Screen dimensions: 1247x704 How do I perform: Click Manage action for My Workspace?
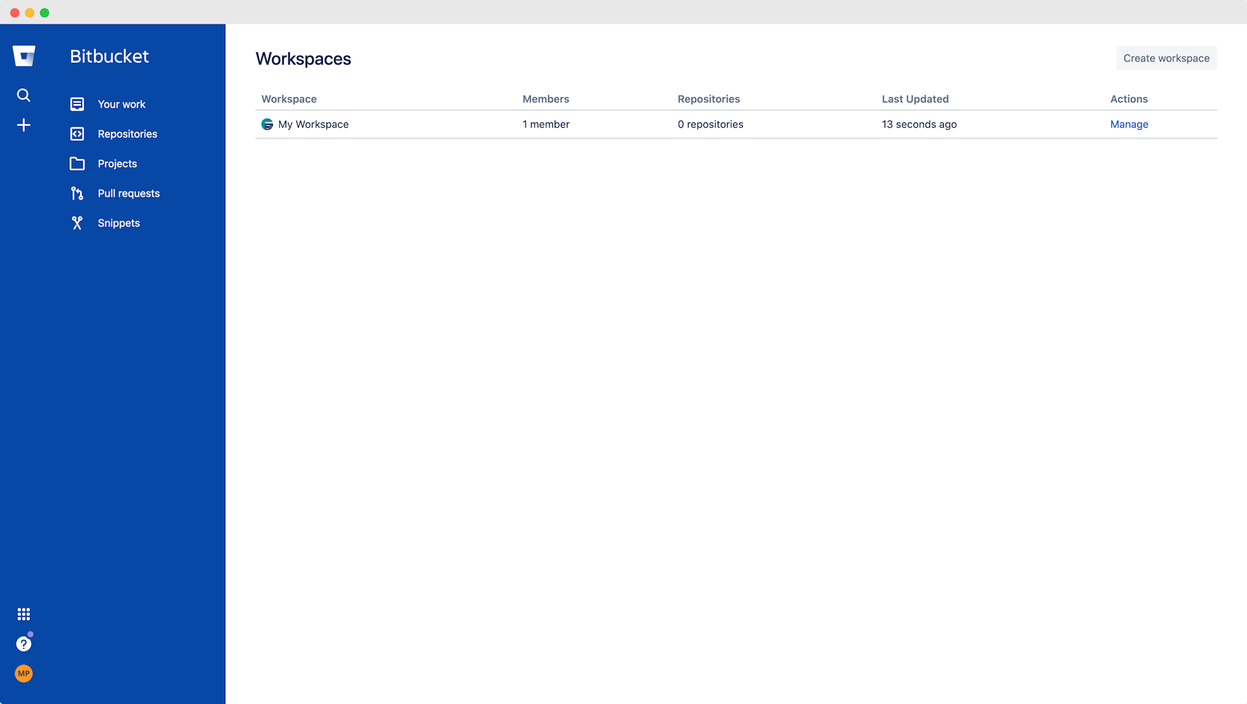tap(1129, 124)
